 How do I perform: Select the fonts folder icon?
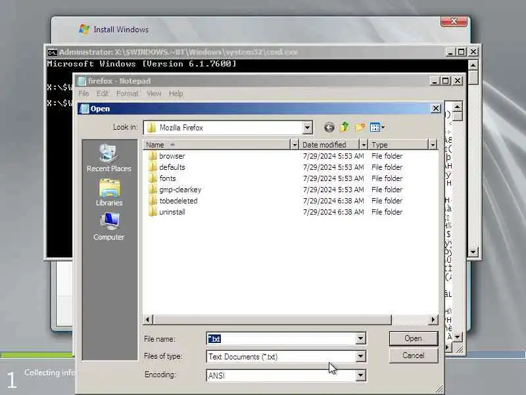153,178
